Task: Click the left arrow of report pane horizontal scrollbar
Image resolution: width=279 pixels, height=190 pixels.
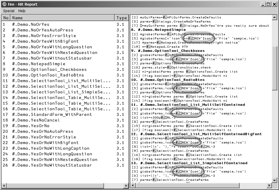Action: click(x=133, y=186)
